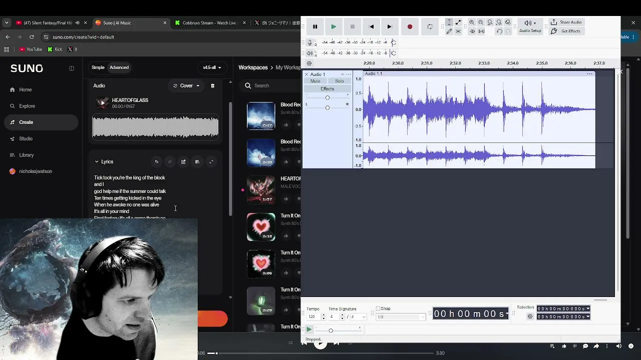Click the Zoom Toggle icon in Audacity

[508, 22]
